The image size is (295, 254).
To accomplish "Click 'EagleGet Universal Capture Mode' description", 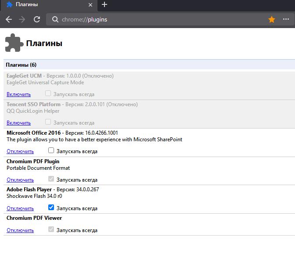I will tap(45, 82).
